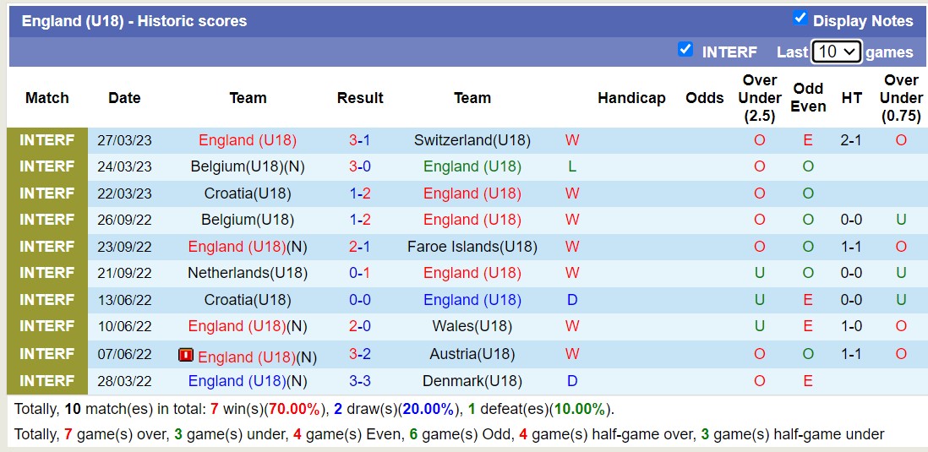Open the Denmark(U18) team link
Viewport: 928px width, 452px height.
(x=472, y=381)
